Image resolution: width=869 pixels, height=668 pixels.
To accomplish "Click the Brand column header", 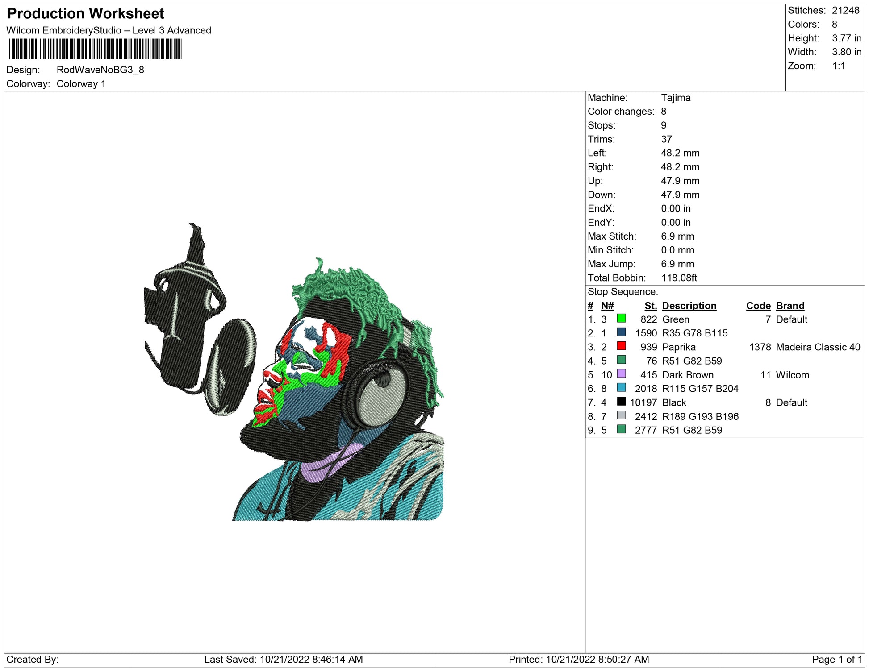I will tap(790, 306).
